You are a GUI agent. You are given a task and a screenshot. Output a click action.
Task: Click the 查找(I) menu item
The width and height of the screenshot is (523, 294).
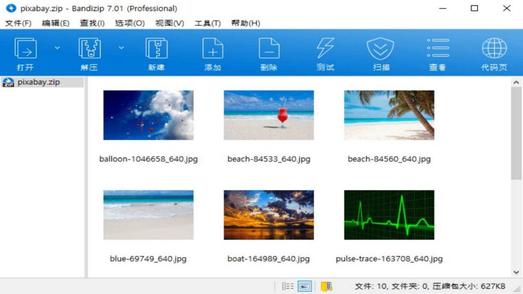coord(92,23)
